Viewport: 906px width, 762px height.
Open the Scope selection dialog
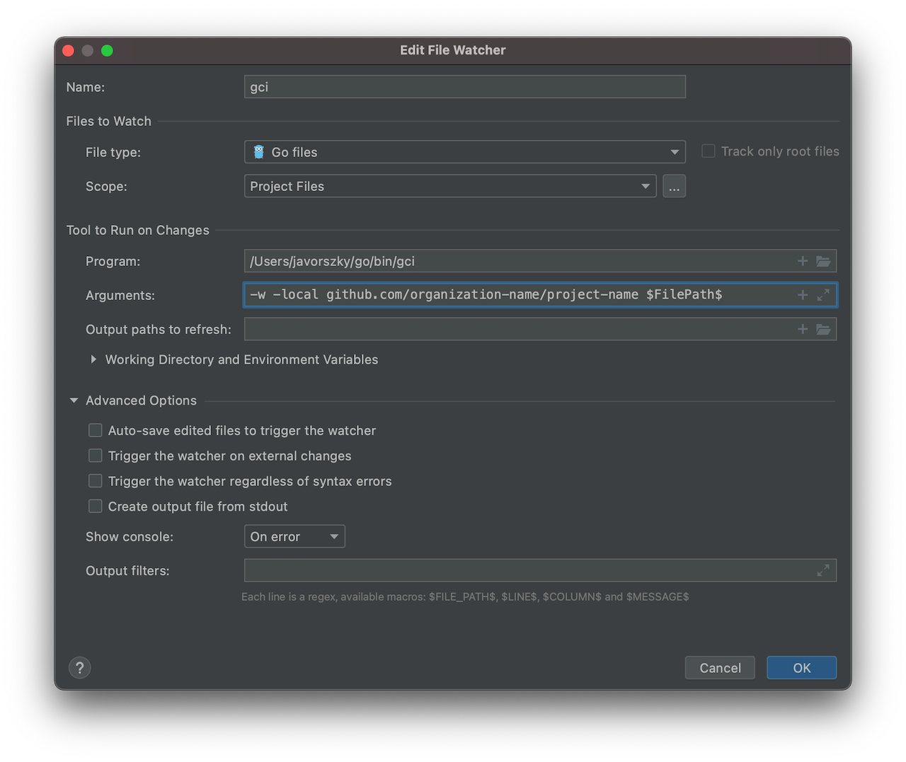point(674,186)
